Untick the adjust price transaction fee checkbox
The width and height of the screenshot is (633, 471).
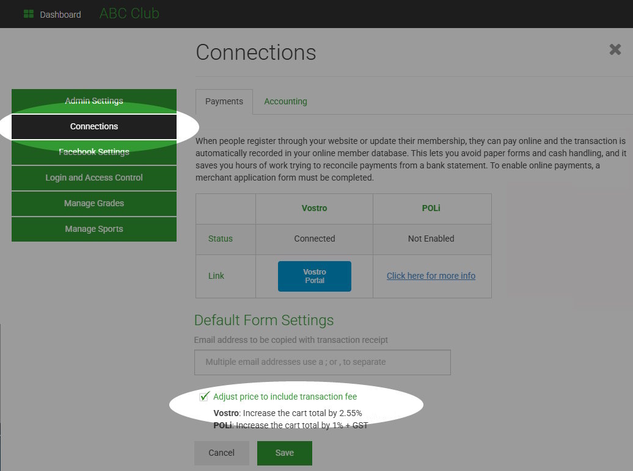[x=205, y=397]
